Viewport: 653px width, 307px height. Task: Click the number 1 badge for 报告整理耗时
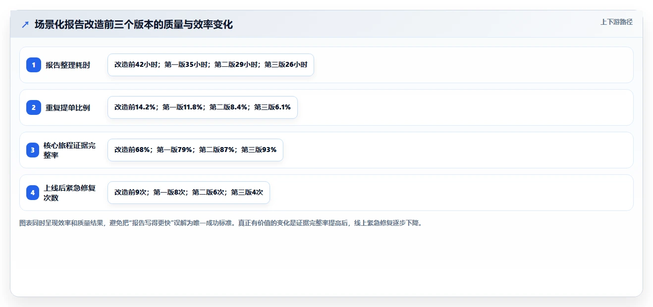point(34,65)
